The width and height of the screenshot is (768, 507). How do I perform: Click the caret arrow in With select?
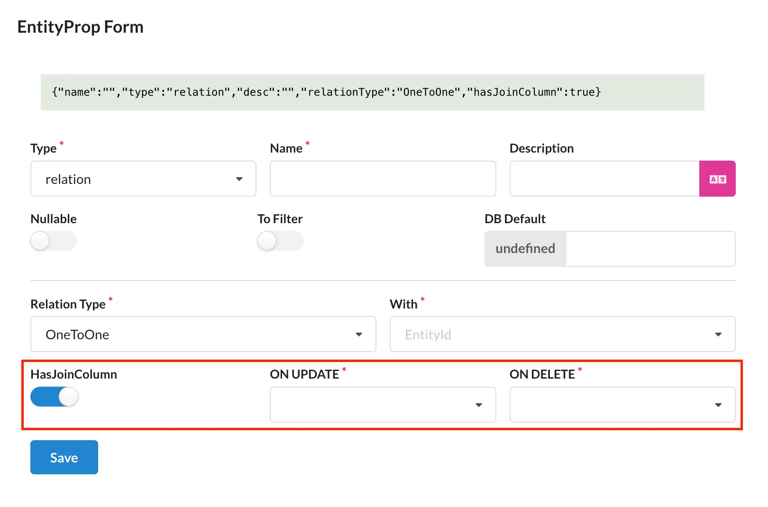718,335
